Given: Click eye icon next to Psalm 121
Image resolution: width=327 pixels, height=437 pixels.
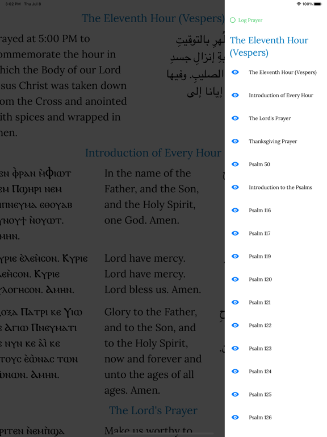Looking at the screenshot, I should click(235, 302).
